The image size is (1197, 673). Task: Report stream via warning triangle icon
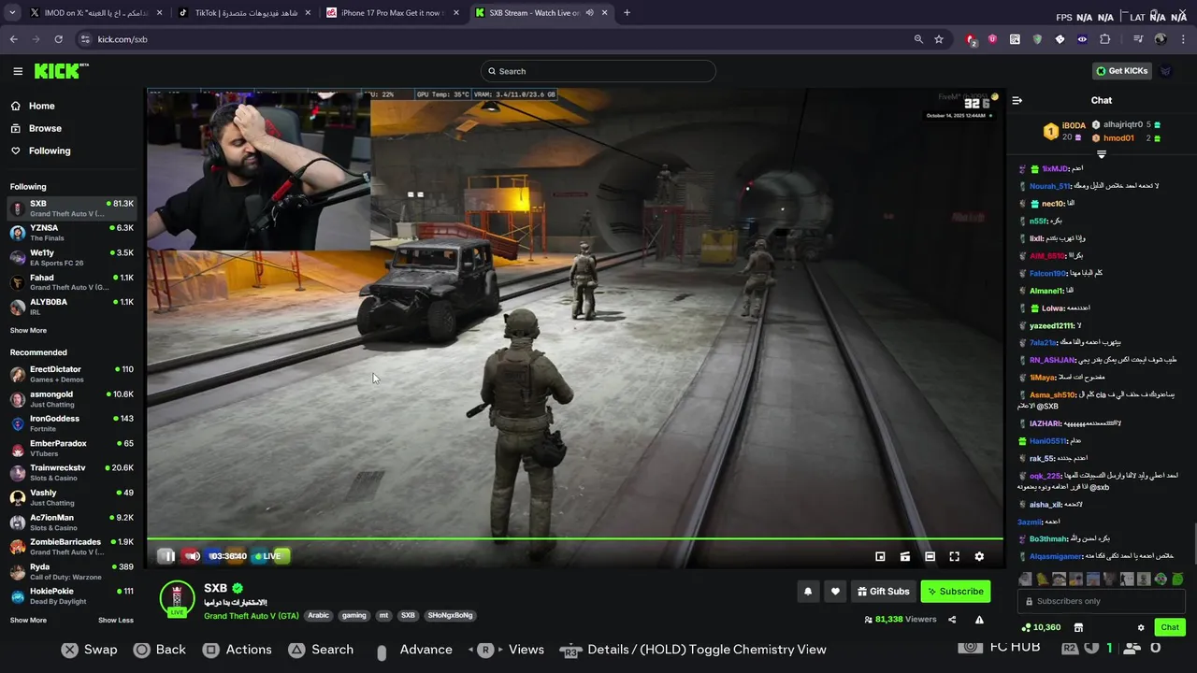[979, 619]
